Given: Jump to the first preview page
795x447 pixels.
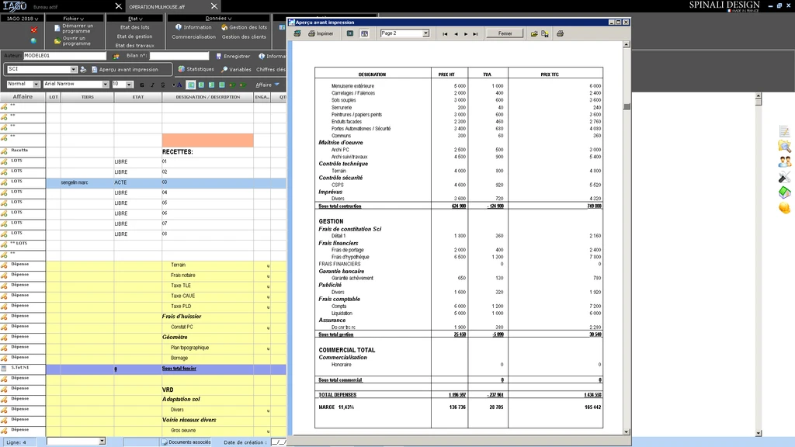Looking at the screenshot, I should click(x=446, y=34).
